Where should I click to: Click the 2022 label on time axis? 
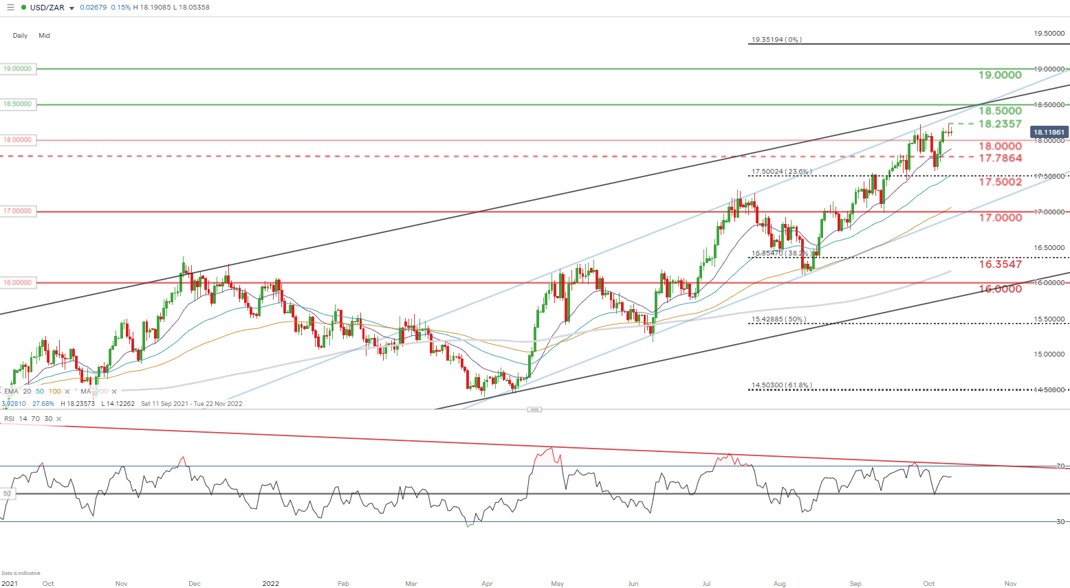[x=270, y=584]
